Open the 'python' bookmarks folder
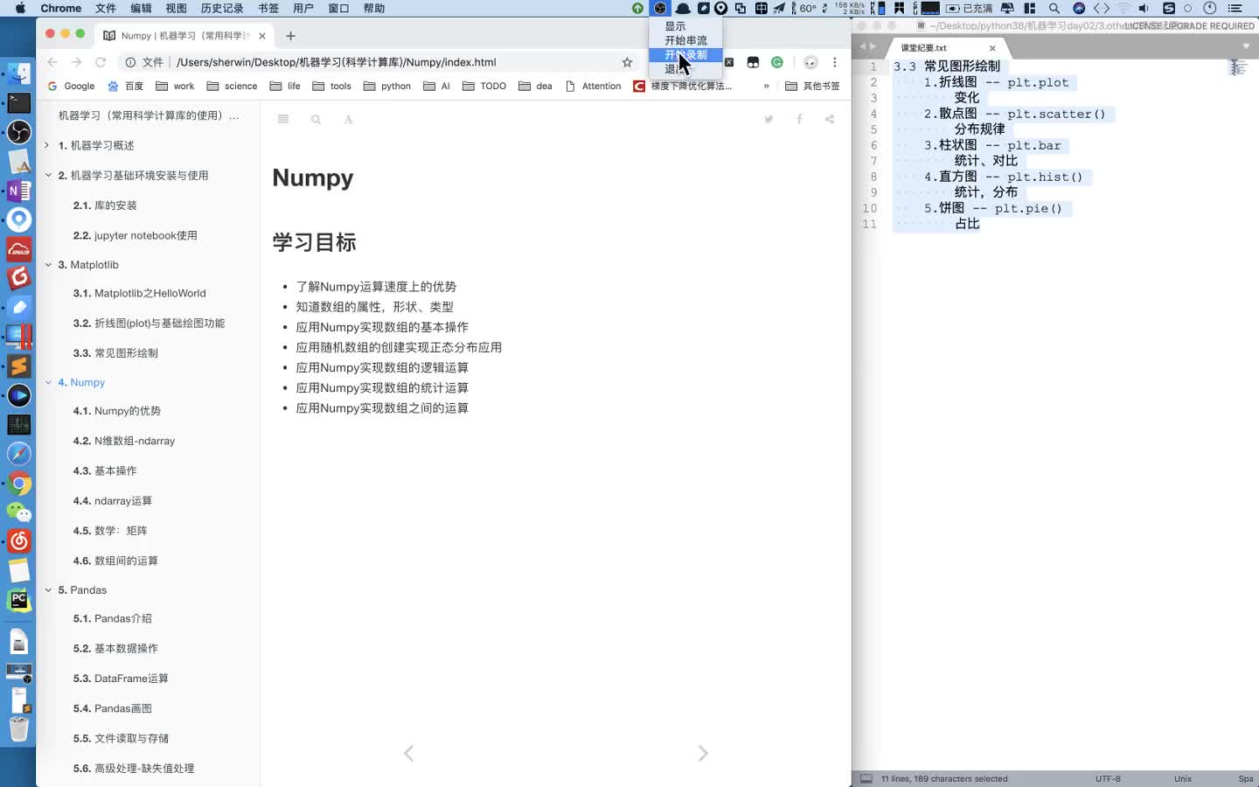The image size is (1259, 787). [387, 86]
